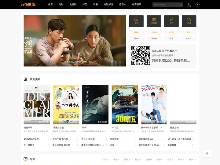Click the grid icon floating button
The image size is (220, 165).
[x=207, y=153]
